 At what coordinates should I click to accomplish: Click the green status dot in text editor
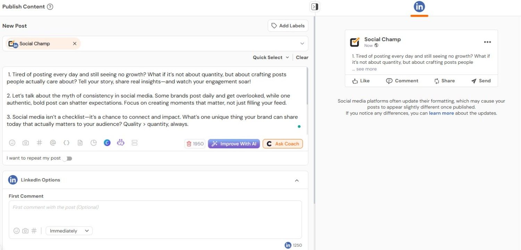299,127
